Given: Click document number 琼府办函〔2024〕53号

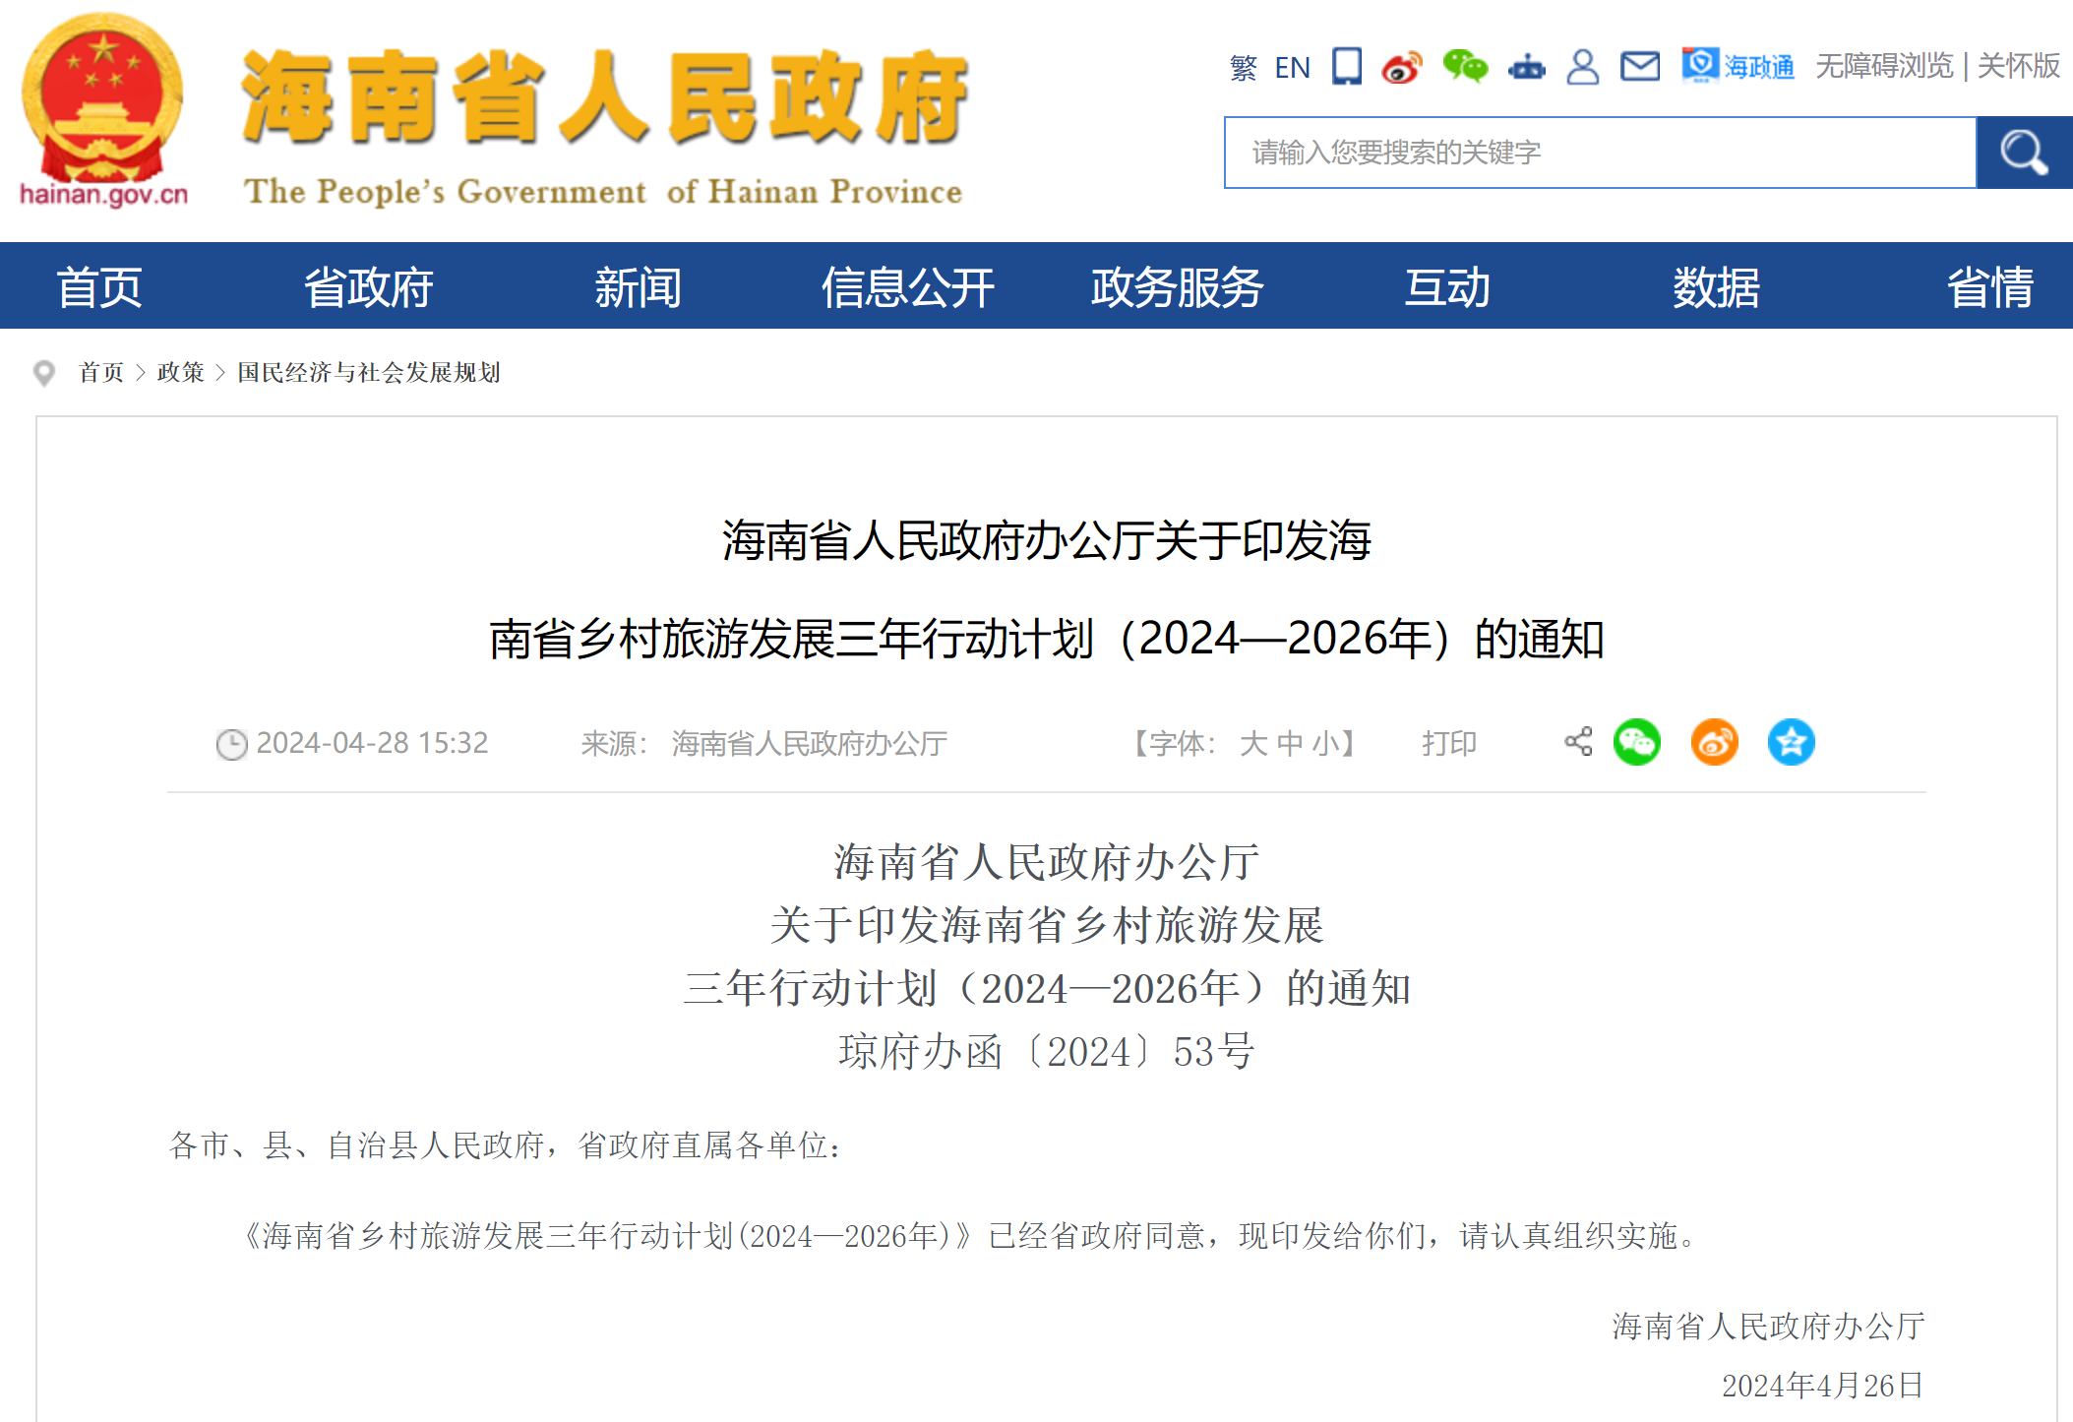Looking at the screenshot, I should click(x=1046, y=1051).
